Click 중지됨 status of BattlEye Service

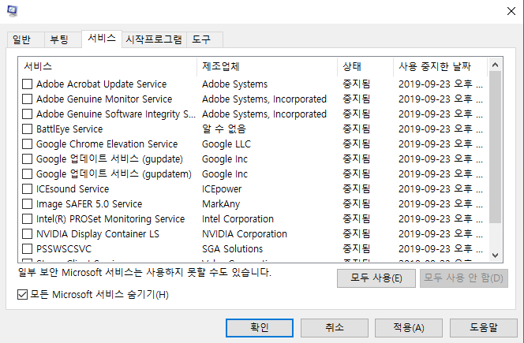[x=356, y=129]
